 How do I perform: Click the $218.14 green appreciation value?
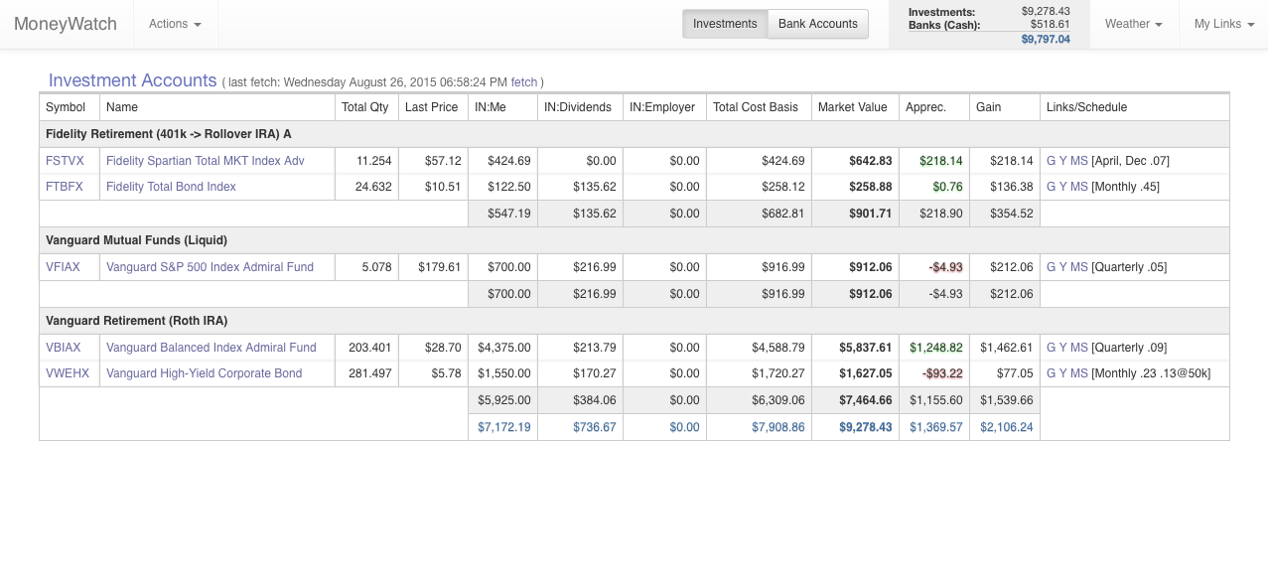[x=941, y=161]
